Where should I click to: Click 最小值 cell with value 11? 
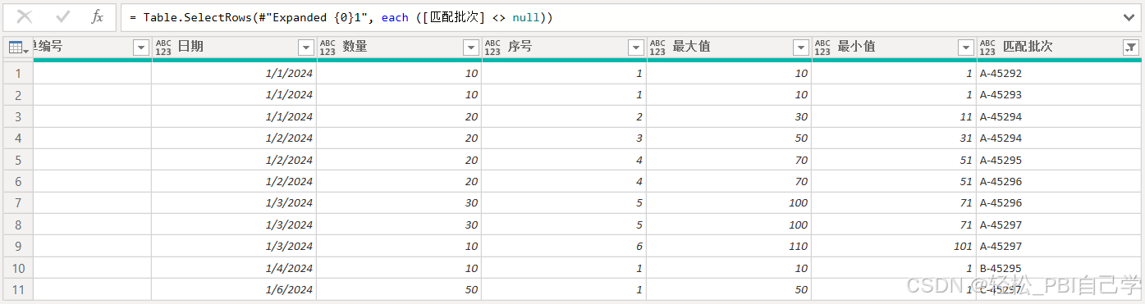[894, 116]
